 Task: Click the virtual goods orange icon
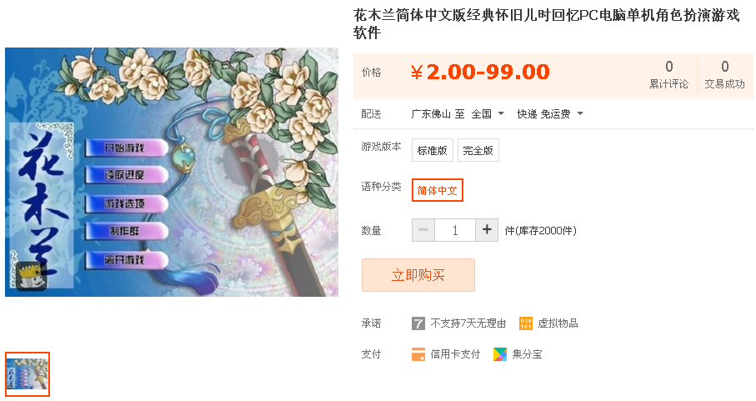[x=526, y=323]
